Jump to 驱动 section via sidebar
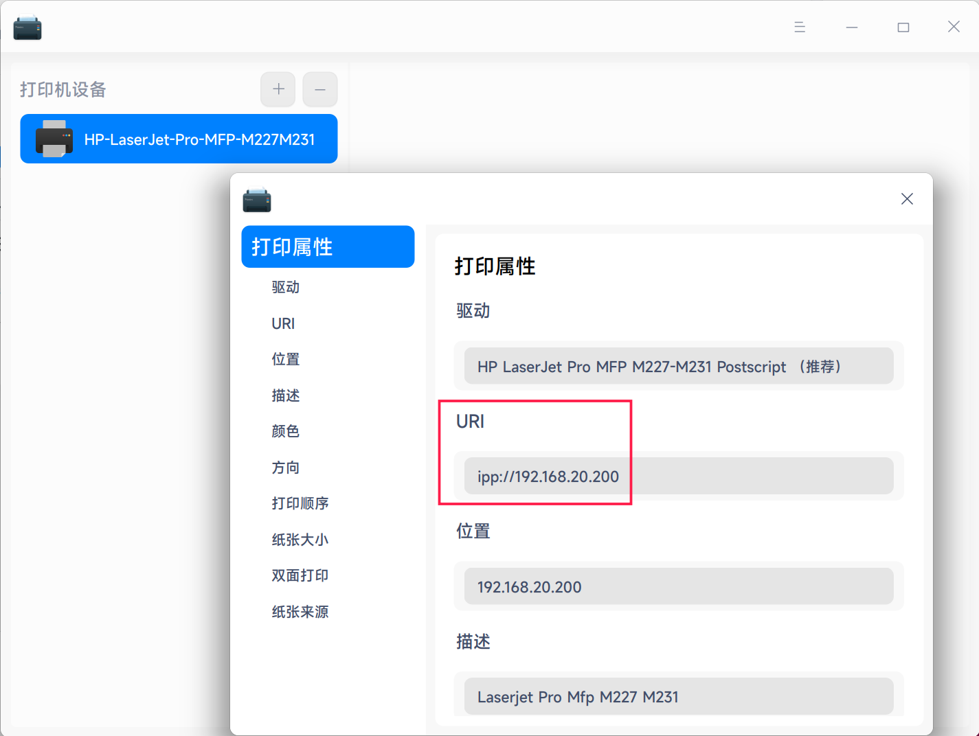979x736 pixels. click(x=285, y=287)
